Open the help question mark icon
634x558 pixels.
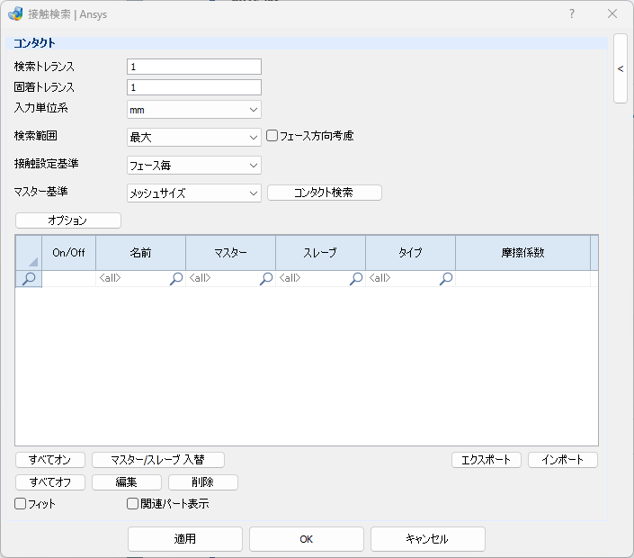[x=571, y=13]
